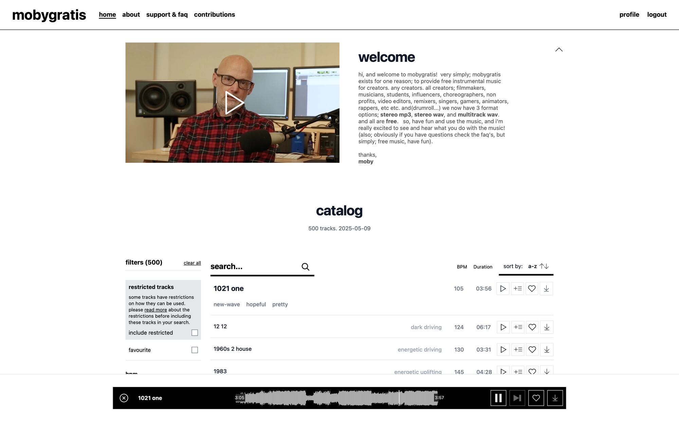This screenshot has height=424, width=679.
Task: Download the track 1960s 2 house
Action: (547, 350)
